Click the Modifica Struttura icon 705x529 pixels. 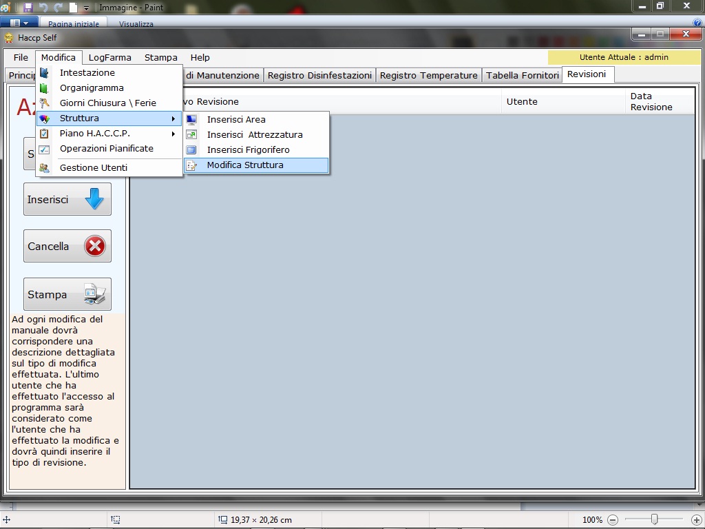191,165
